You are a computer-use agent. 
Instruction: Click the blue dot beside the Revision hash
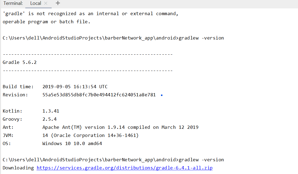click(161, 95)
